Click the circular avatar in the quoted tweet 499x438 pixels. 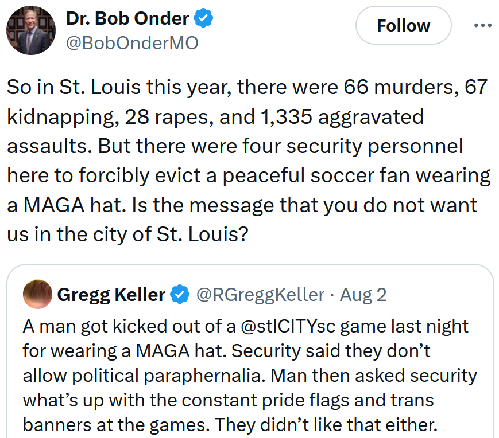pos(37,295)
